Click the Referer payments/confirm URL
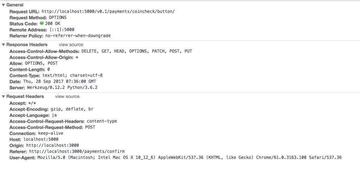The width and height of the screenshot is (360, 174). pos(77,151)
